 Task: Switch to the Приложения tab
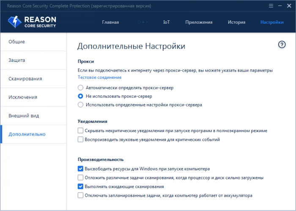tap(198, 22)
